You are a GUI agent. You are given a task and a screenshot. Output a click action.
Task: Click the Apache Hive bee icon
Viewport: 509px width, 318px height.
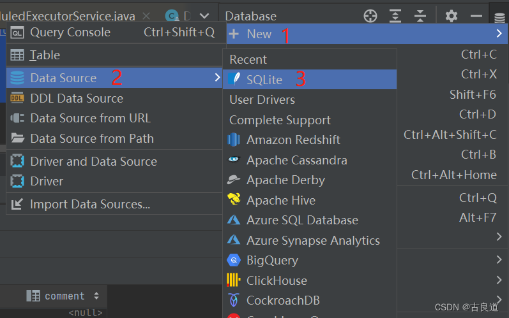234,199
